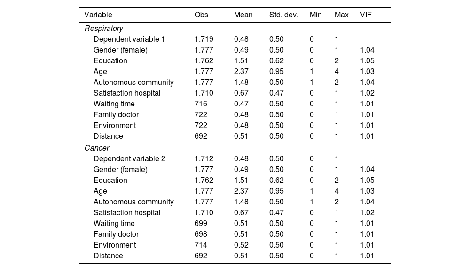Screen dimensions: 470x271
Task: Click the Min column header
Action: pos(315,15)
